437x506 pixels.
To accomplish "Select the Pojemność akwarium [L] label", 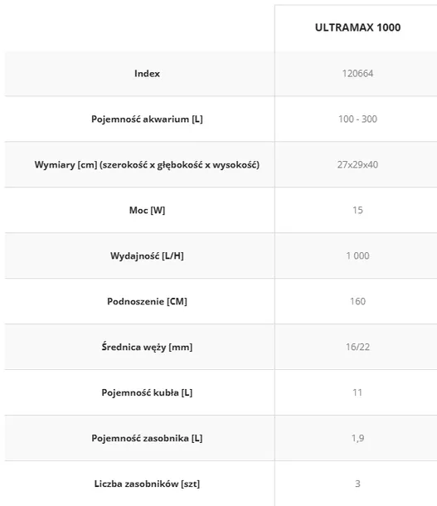I will tap(147, 119).
